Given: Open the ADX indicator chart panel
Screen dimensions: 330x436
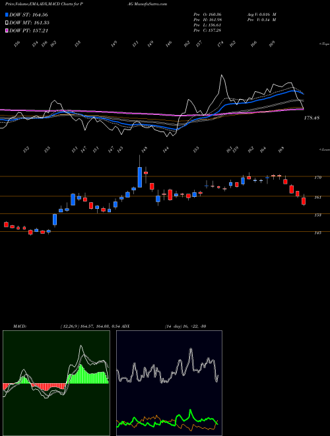Looking at the screenshot, I should (169, 383).
